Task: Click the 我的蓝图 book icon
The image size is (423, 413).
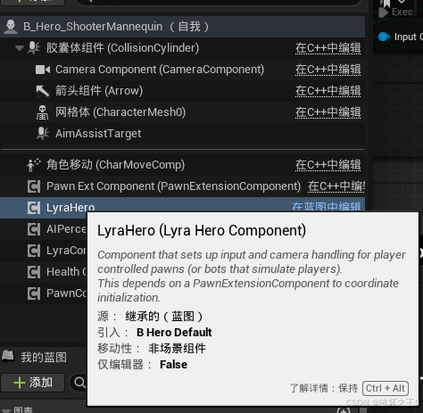Action: [x=8, y=356]
